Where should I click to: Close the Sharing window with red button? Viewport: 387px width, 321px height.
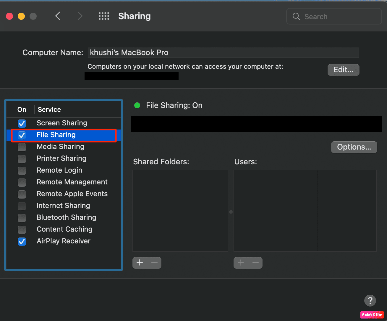[x=9, y=16]
